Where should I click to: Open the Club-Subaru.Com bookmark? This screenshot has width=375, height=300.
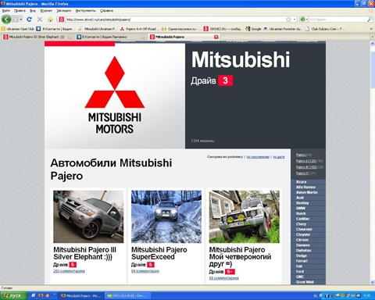coord(325,29)
